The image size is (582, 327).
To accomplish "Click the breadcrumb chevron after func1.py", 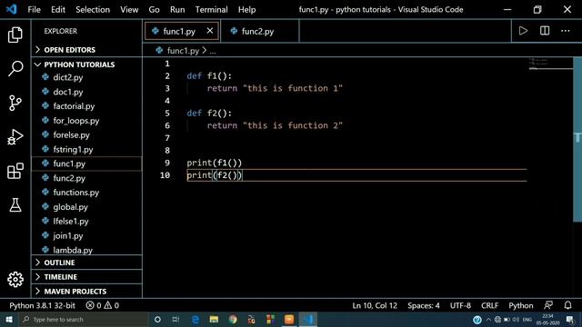I will [x=205, y=51].
